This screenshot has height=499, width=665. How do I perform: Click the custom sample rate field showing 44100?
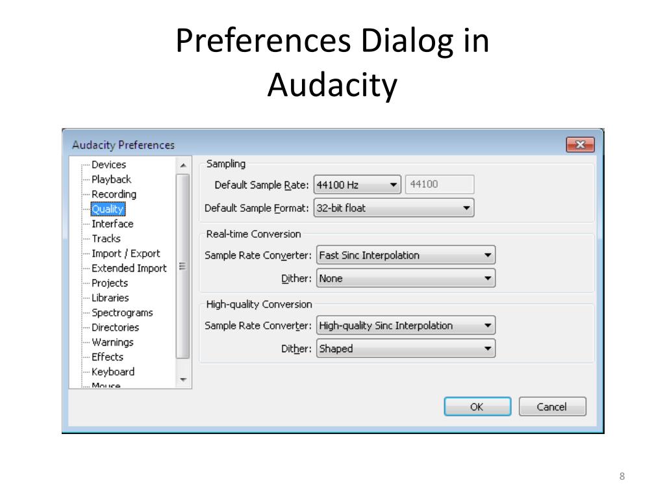440,184
